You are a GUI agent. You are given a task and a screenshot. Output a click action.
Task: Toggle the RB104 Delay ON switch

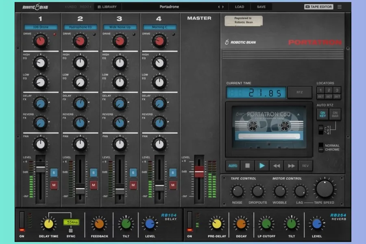(22, 222)
